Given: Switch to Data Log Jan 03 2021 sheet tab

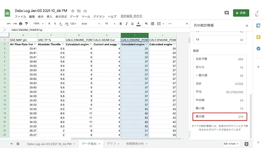Looking at the screenshot, I should point(49,144).
